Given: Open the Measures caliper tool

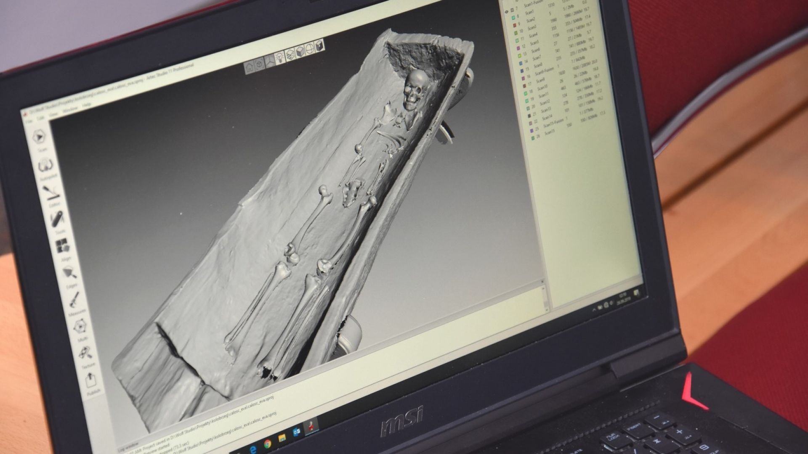Looking at the screenshot, I should tap(74, 300).
